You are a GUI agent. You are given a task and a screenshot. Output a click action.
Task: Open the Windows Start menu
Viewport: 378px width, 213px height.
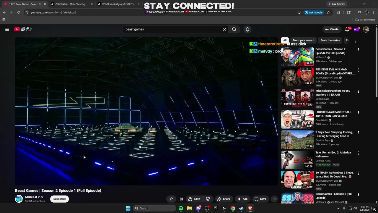click(x=128, y=208)
